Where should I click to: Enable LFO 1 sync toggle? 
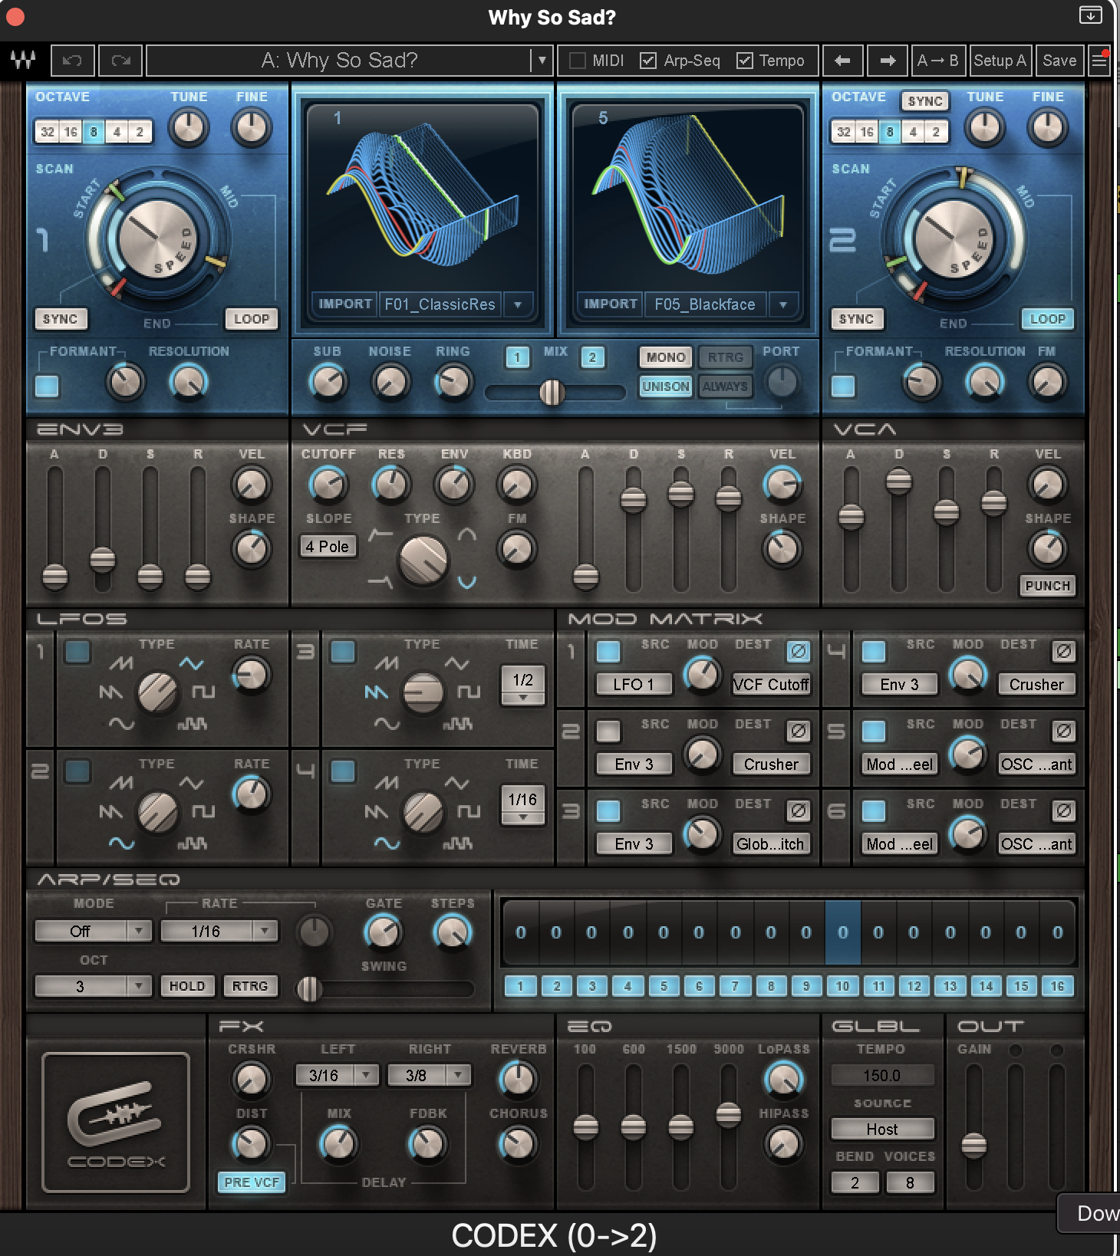[77, 652]
